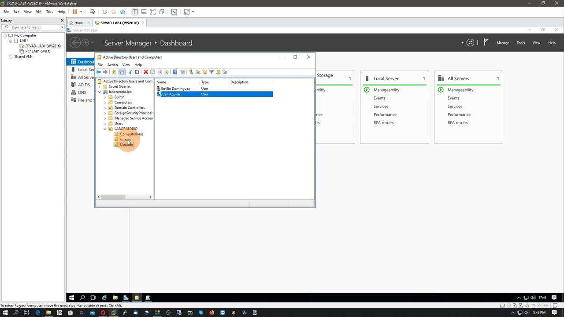Click the VMware Pause virtual machine icon
The width and height of the screenshot is (564, 317).
click(x=75, y=12)
